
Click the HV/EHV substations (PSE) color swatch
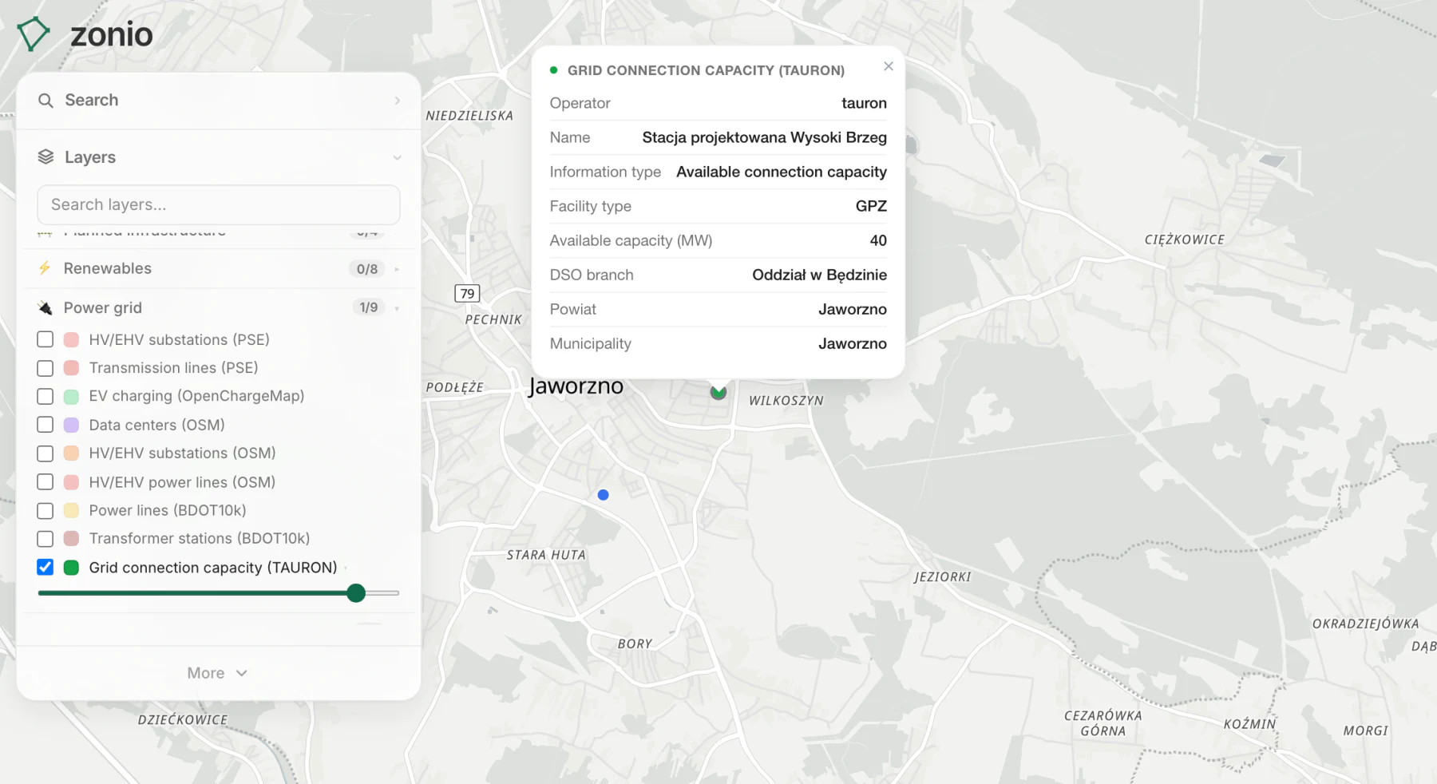click(71, 339)
